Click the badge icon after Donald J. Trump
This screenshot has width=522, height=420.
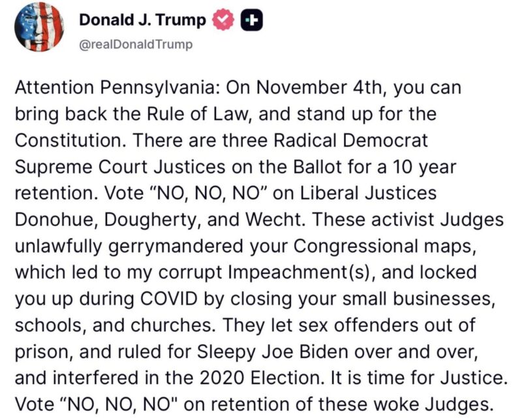[x=224, y=20]
